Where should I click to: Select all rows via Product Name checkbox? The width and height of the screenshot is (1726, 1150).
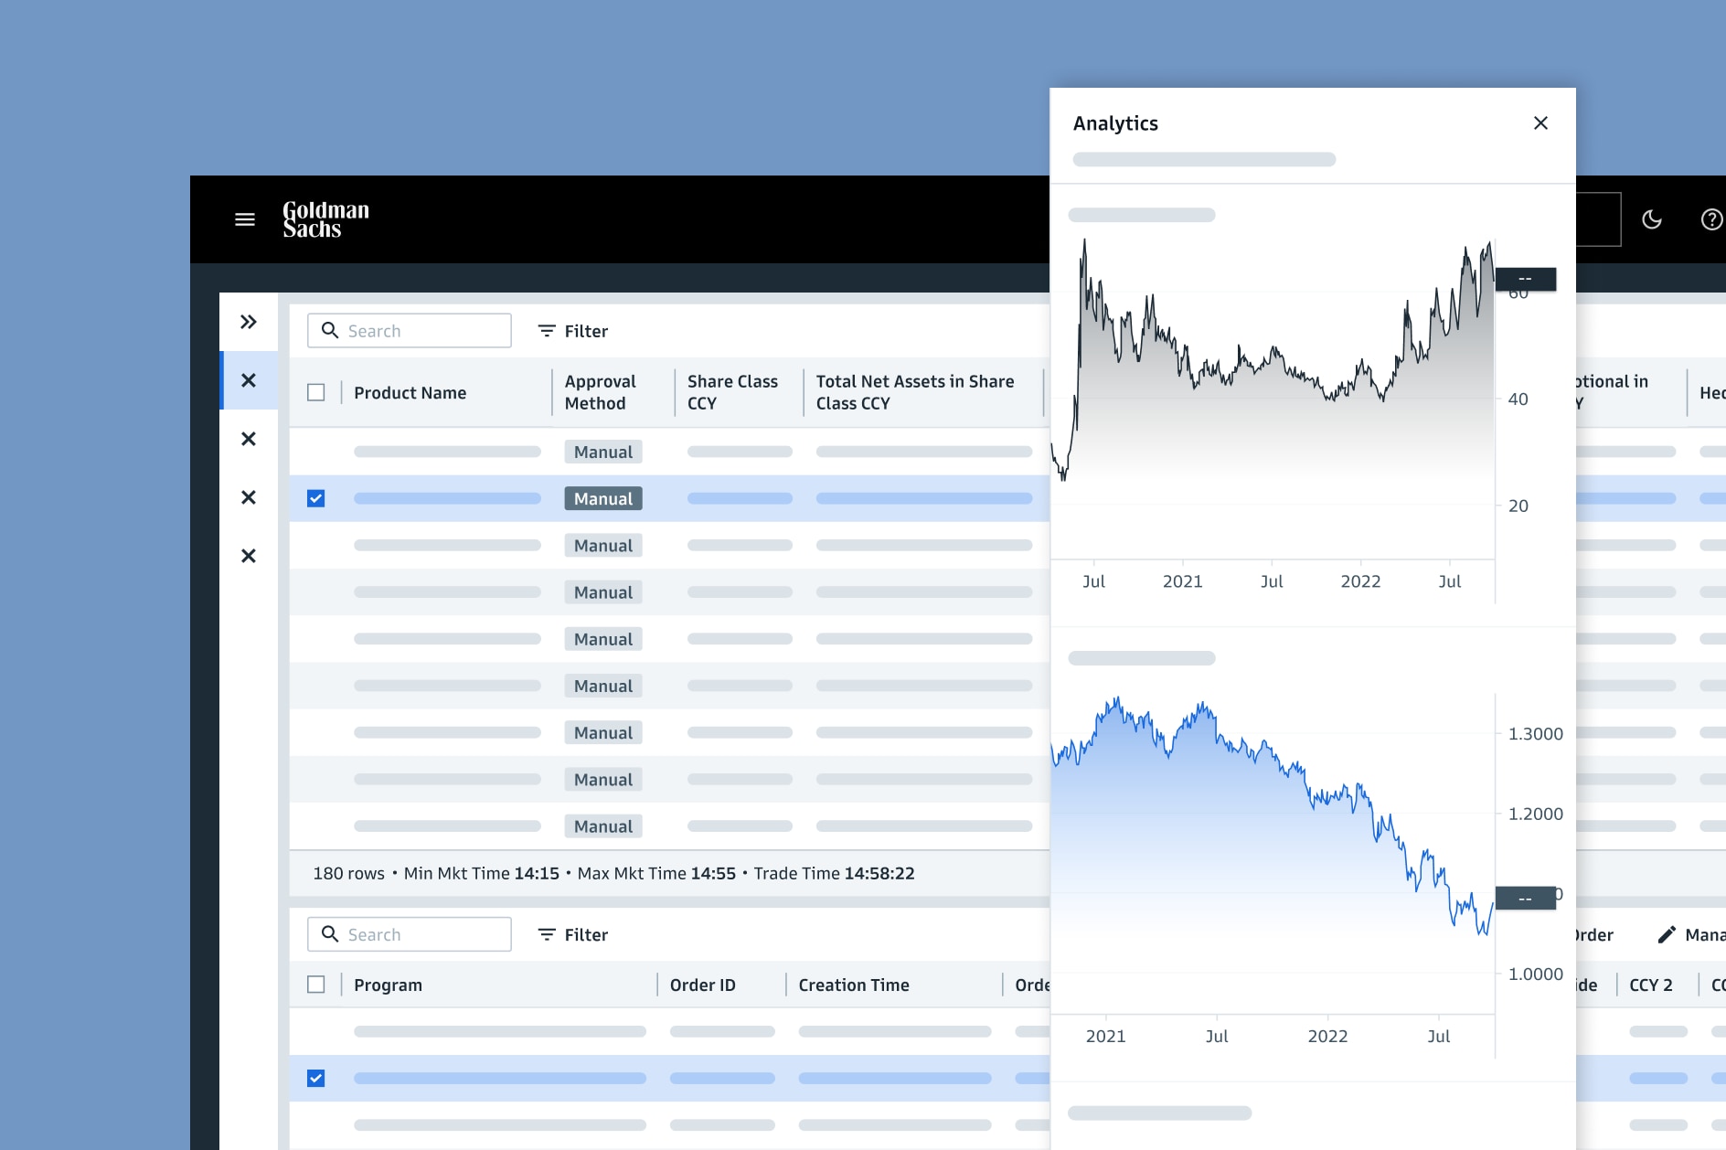pos(316,393)
